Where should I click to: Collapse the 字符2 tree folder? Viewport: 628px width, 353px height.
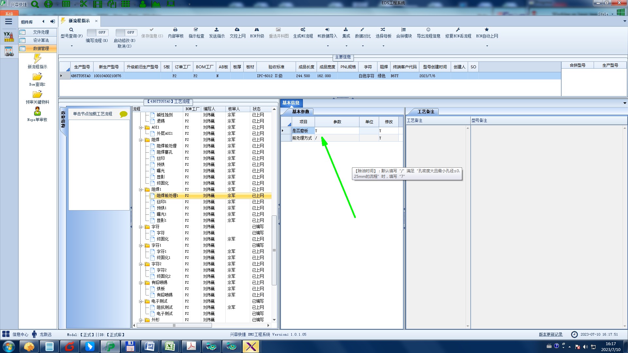click(x=141, y=264)
